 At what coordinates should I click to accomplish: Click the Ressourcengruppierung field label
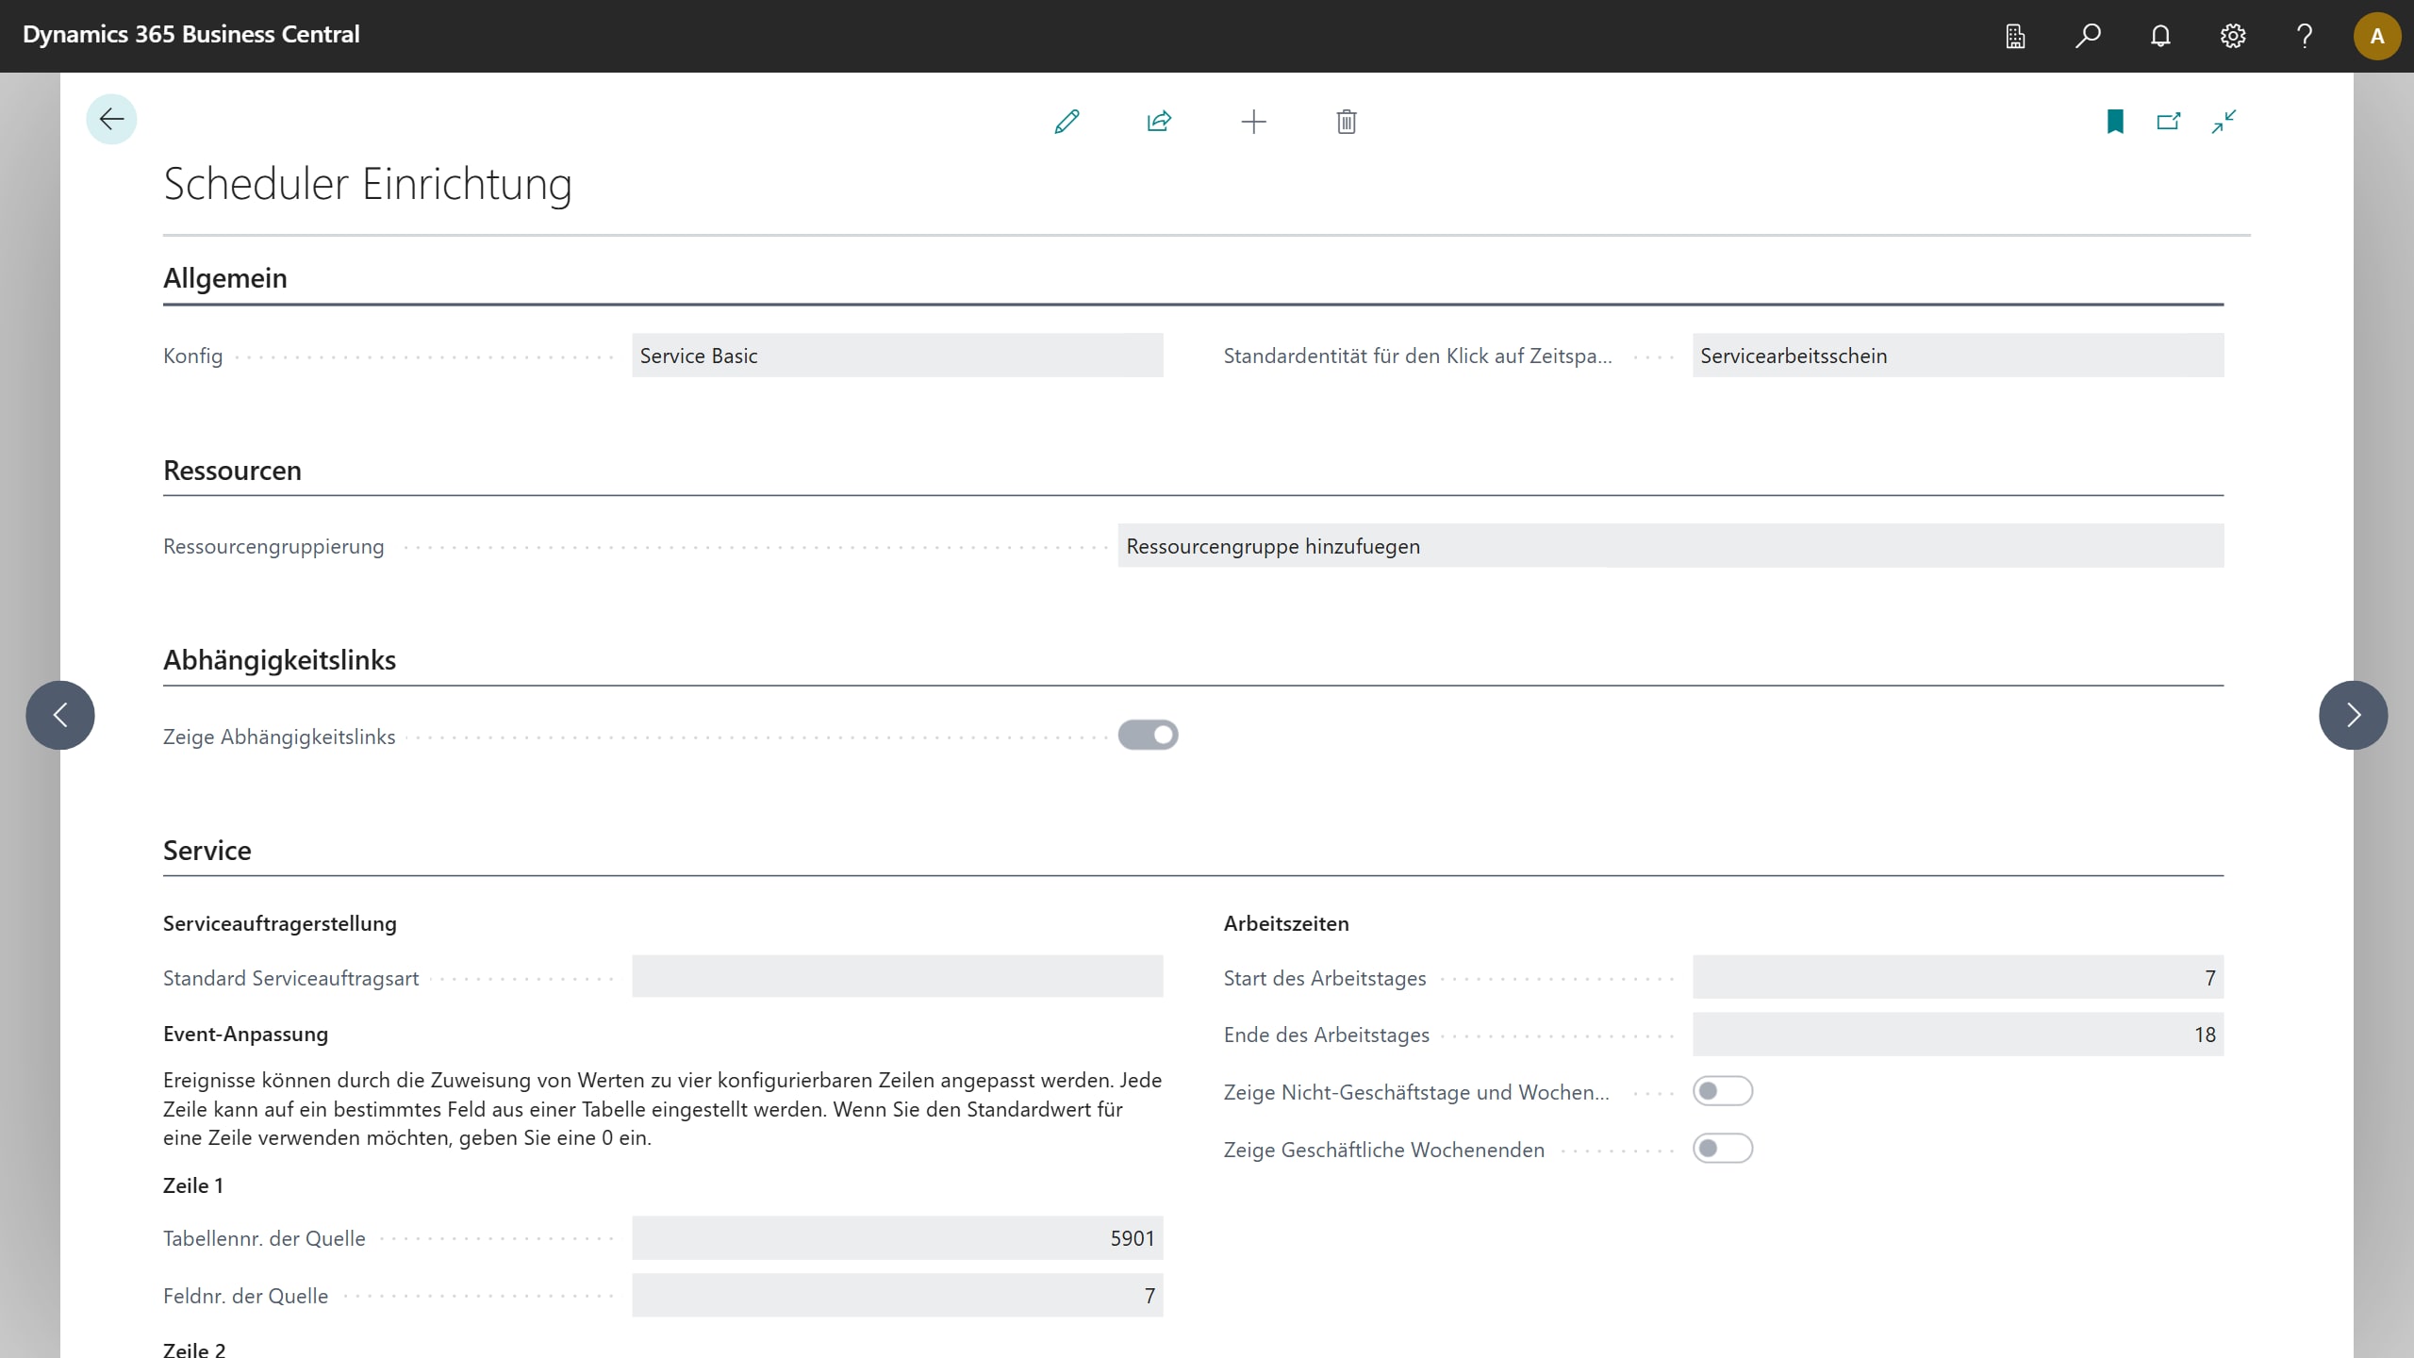pyautogui.click(x=273, y=546)
